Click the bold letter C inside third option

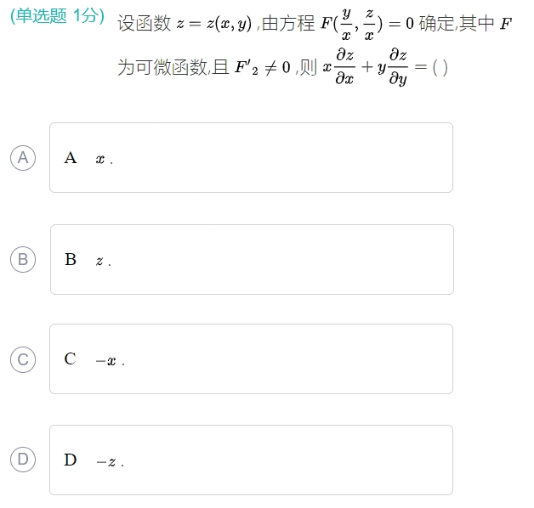tap(70, 359)
